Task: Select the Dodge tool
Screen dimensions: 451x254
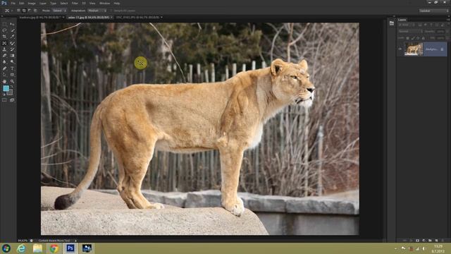Action: click(x=12, y=61)
